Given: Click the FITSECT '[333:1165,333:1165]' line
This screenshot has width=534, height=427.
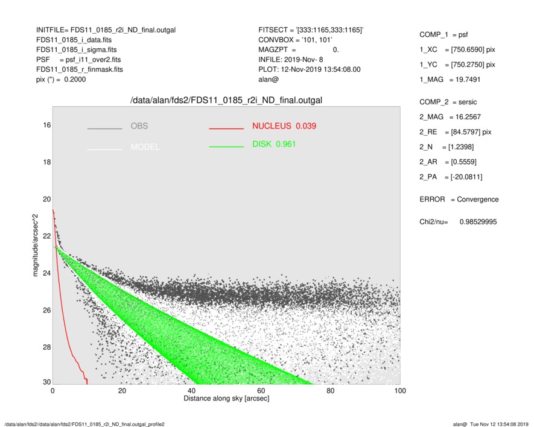Looking at the screenshot, I should tap(311, 30).
